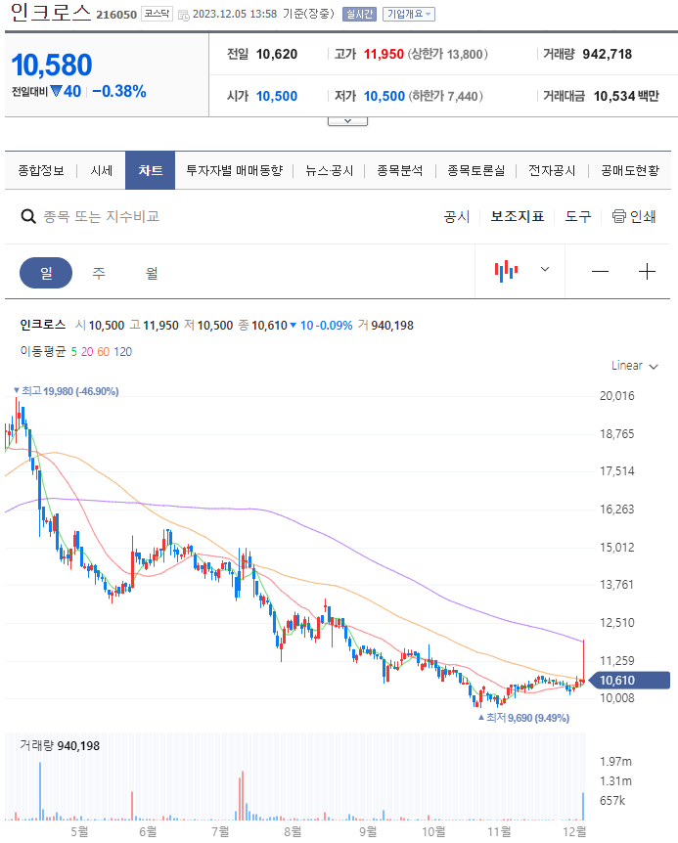Zoom out the chart with minus icon
The image size is (678, 843).
coord(600,272)
